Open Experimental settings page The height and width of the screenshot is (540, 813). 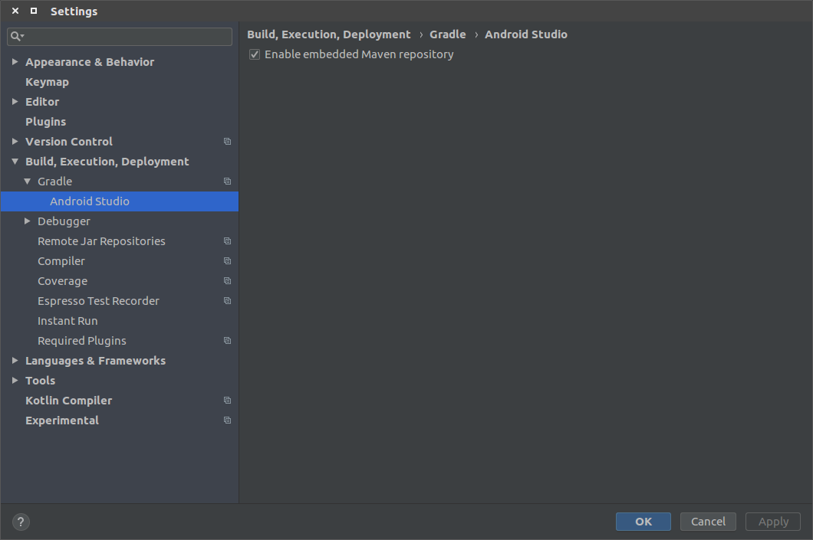62,421
